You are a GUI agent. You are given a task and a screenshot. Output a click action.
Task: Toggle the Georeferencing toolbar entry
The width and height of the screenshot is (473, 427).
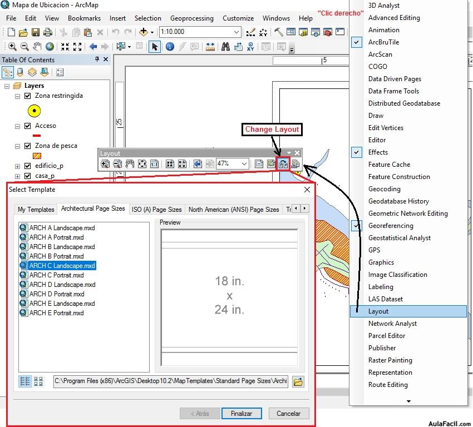coord(391,226)
